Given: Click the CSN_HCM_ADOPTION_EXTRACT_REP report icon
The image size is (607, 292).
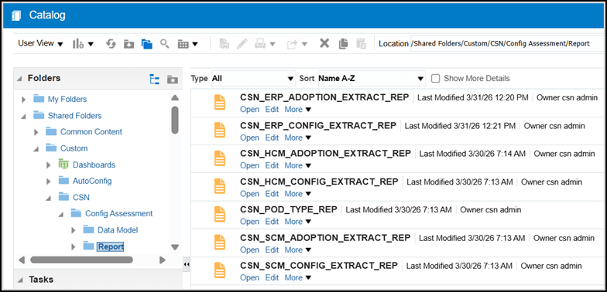Looking at the screenshot, I should click(x=220, y=158).
